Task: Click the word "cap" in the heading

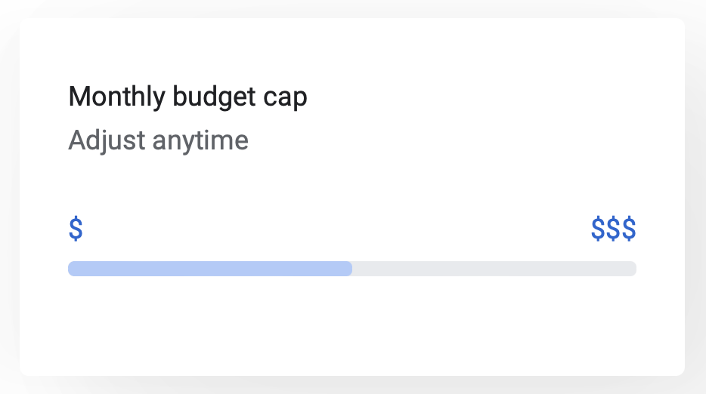Action: (288, 99)
